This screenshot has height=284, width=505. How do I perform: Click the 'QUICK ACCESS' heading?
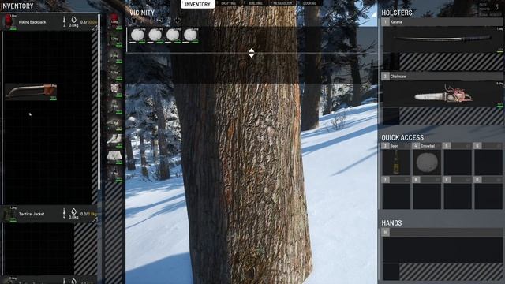(402, 138)
